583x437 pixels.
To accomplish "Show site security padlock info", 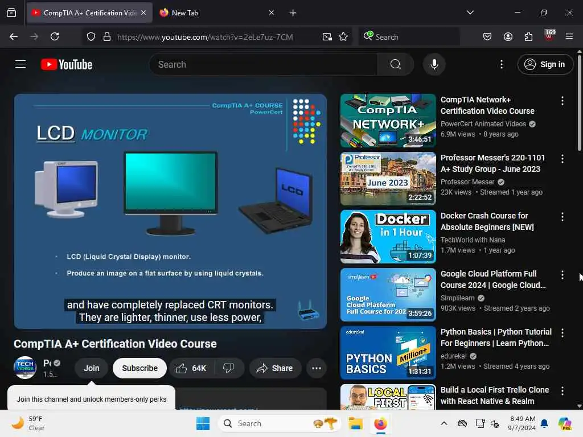I will (x=107, y=36).
